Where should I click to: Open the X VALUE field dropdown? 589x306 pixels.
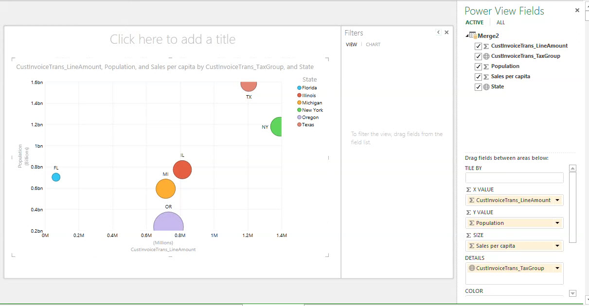pos(557,200)
